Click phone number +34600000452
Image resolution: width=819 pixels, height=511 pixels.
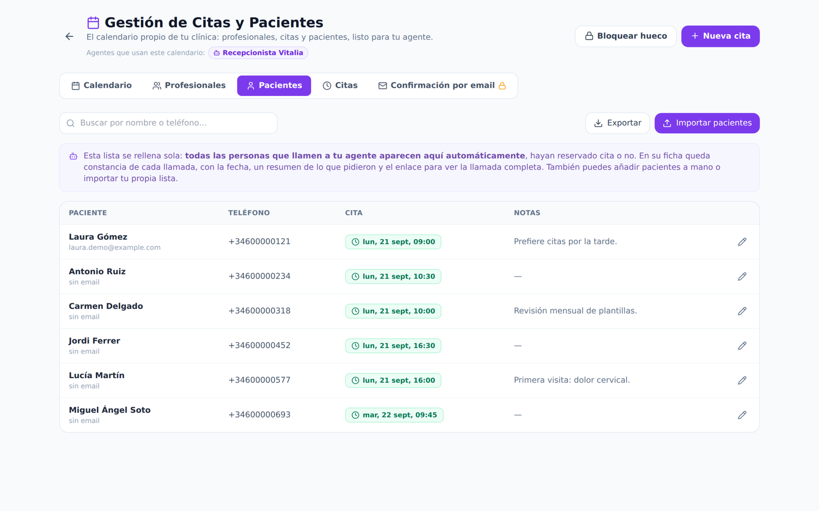tap(260, 345)
